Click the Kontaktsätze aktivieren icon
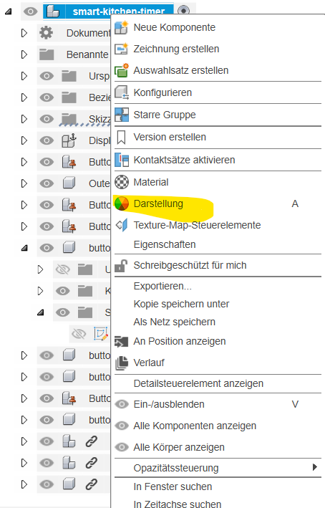Image resolution: width=325 pixels, height=508 pixels. tap(122, 160)
